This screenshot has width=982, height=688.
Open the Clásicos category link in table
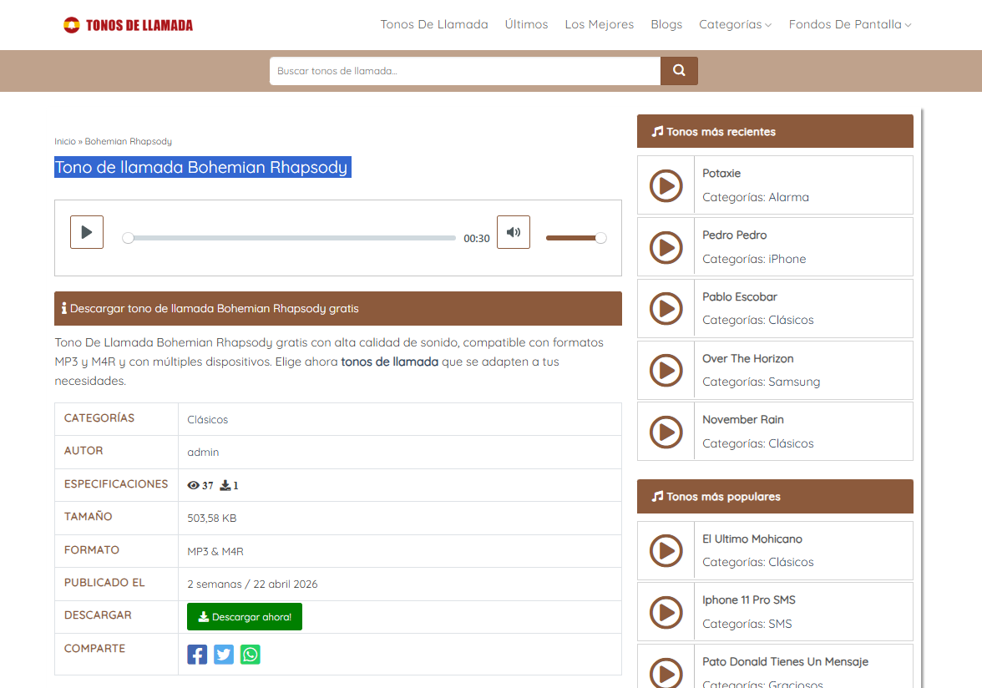207,419
